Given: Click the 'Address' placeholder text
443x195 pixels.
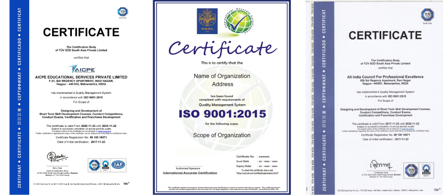Looking at the screenshot, I should pyautogui.click(x=222, y=84).
